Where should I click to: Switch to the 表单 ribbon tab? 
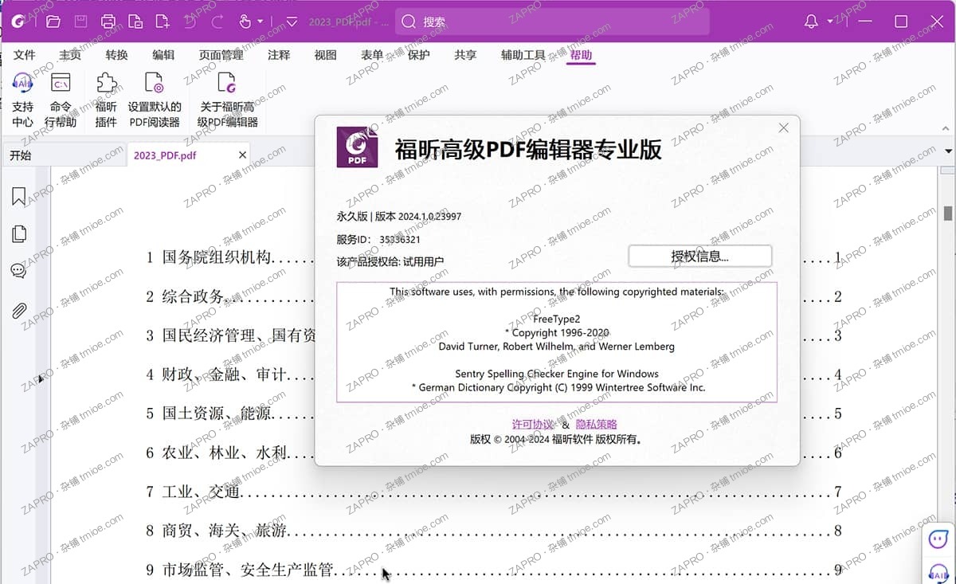click(372, 55)
